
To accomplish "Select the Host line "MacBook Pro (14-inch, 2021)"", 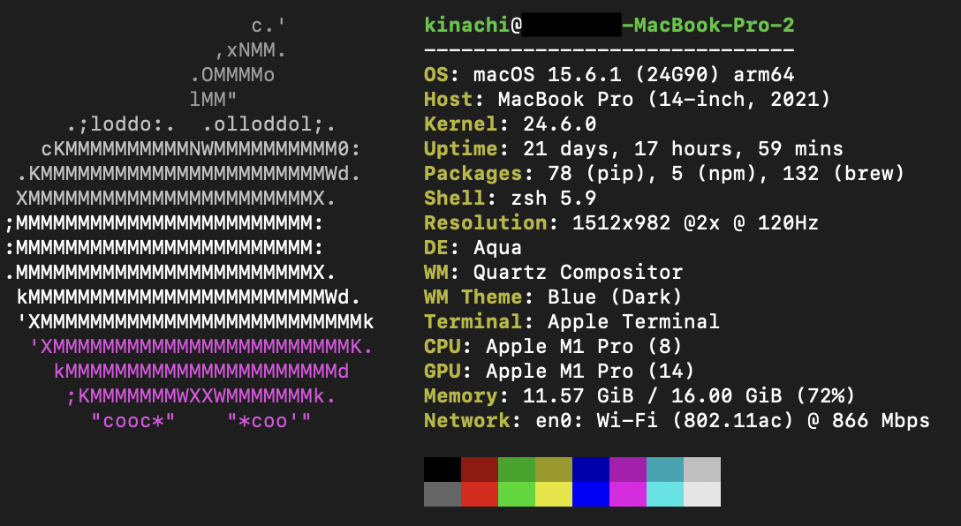I will click(627, 99).
